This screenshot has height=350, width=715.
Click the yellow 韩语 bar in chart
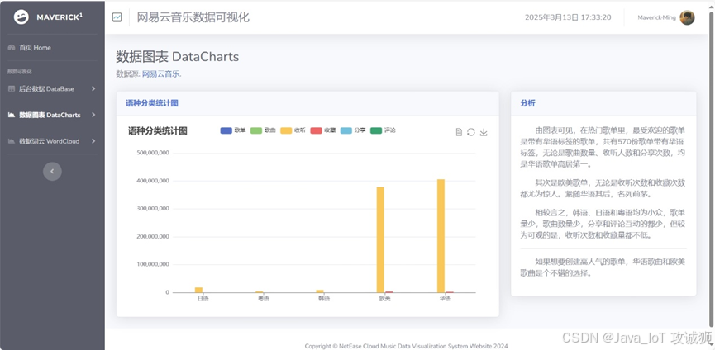320,291
